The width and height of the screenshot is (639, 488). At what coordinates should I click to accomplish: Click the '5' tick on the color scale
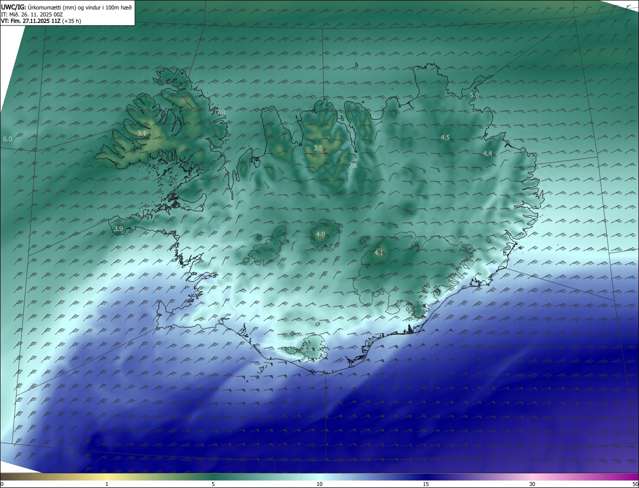[213, 484]
